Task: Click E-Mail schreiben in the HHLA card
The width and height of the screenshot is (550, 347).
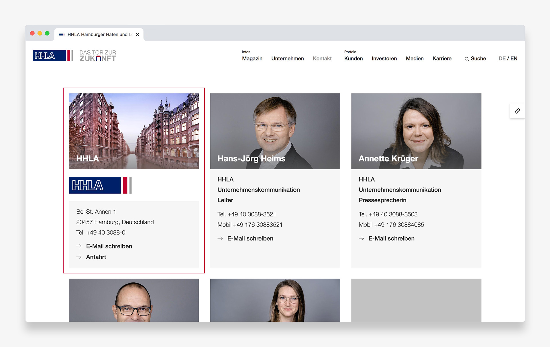Action: pyautogui.click(x=109, y=246)
